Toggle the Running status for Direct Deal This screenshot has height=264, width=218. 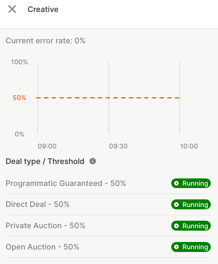(x=191, y=205)
